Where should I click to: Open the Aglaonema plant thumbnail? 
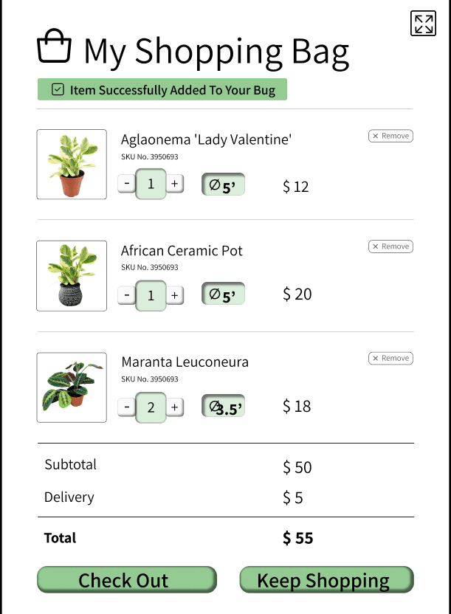pyautogui.click(x=72, y=165)
